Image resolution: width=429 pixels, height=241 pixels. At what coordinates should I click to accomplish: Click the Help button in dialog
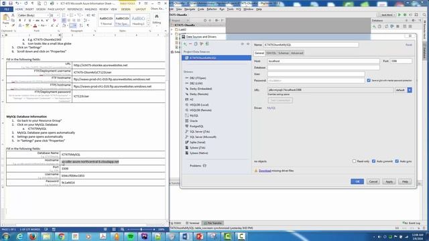(x=405, y=181)
